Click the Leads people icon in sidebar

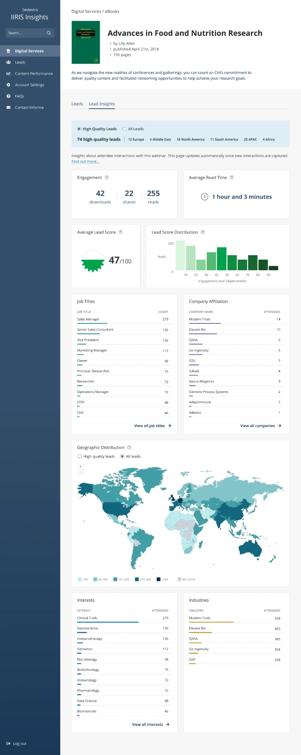click(8, 62)
